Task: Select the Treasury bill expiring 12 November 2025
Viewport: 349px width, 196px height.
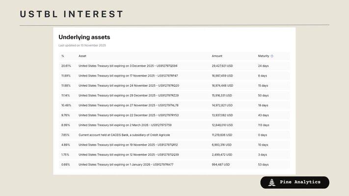Action: 129,155
